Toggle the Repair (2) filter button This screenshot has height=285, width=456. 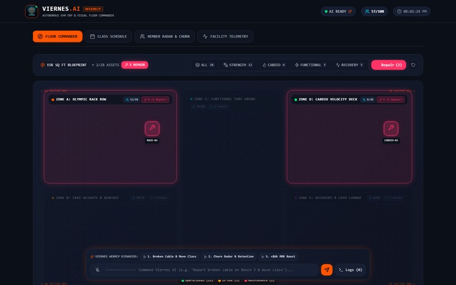pos(389,65)
